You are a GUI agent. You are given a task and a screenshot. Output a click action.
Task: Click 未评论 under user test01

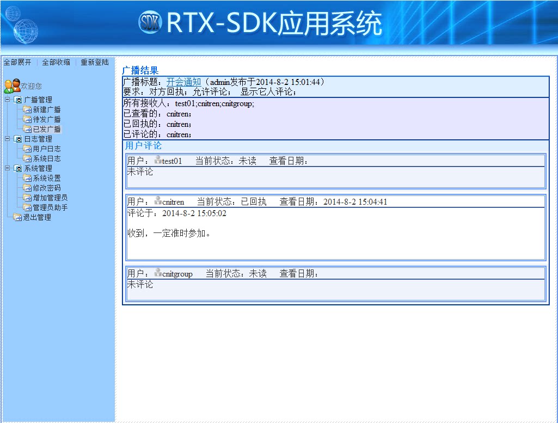point(140,172)
